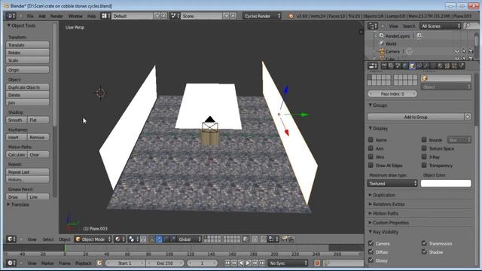This screenshot has width=482, height=271.
Task: Open the File menu
Action: [30, 16]
